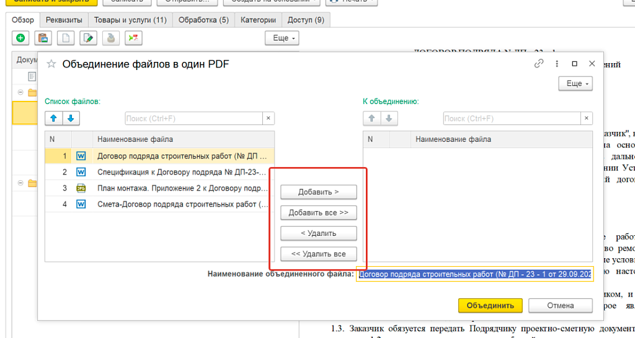Open the Еще dropdown in the dialog
Screen dimensions: 635x338
(x=575, y=84)
